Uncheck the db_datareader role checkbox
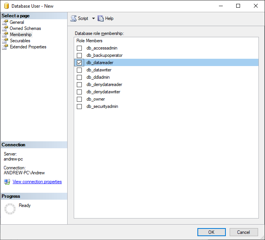265x240 pixels. [79, 63]
